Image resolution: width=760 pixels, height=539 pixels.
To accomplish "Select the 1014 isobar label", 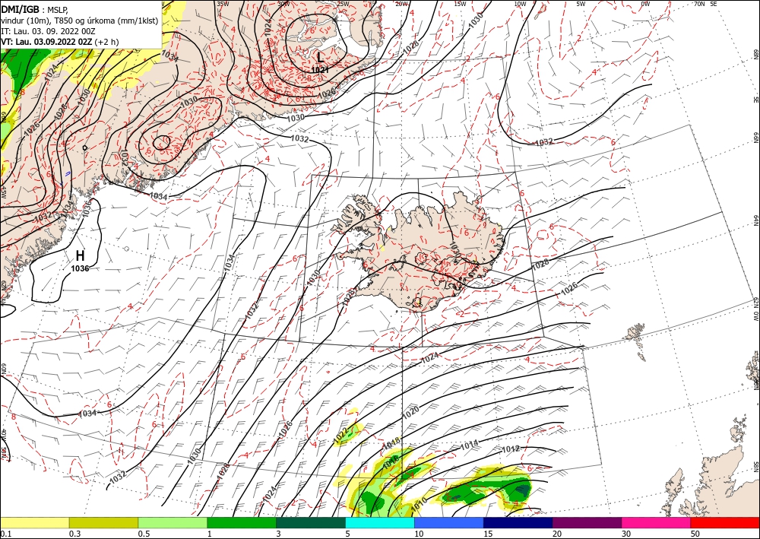I will coord(469,443).
